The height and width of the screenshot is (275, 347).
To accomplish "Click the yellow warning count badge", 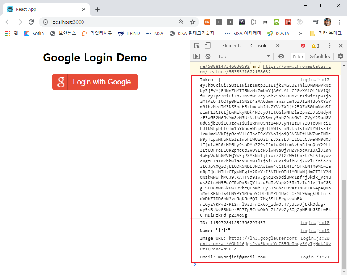I will coord(315,46).
